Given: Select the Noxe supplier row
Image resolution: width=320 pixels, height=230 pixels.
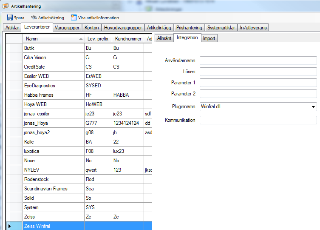Looking at the screenshot, I should click(x=79, y=161).
